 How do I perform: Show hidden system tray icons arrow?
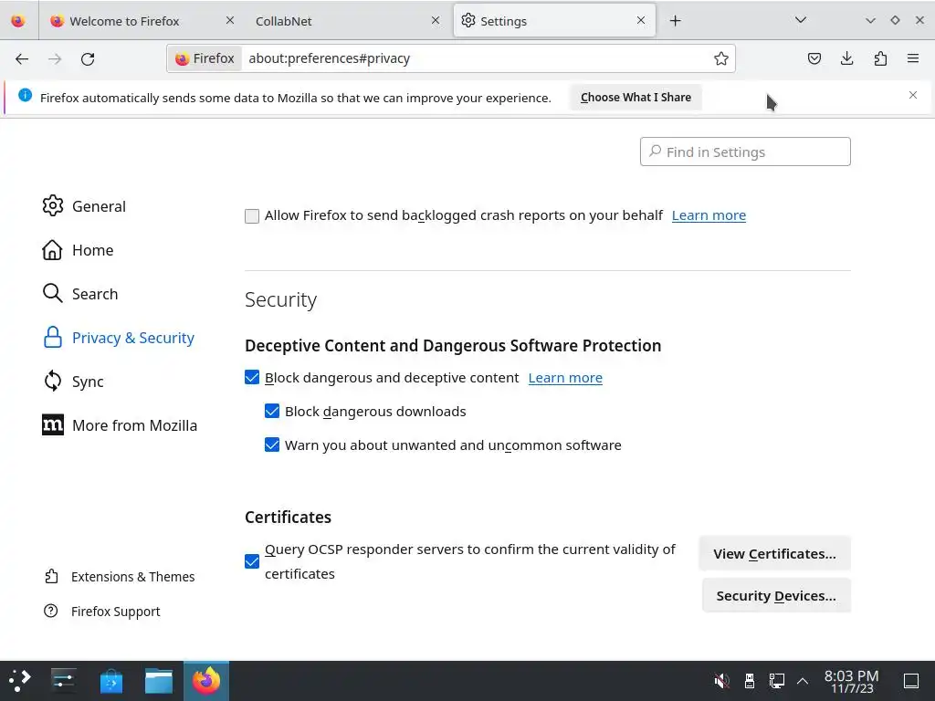tap(803, 681)
